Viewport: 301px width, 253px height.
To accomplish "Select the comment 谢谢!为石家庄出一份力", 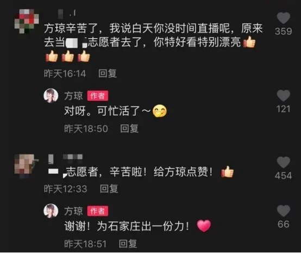I will pyautogui.click(x=127, y=226).
